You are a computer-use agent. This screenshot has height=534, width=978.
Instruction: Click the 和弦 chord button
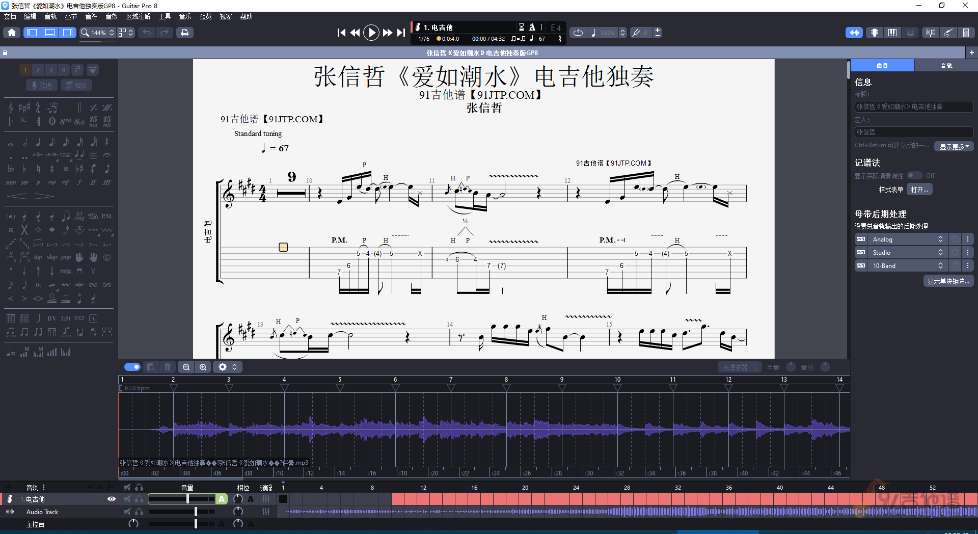[x=76, y=86]
